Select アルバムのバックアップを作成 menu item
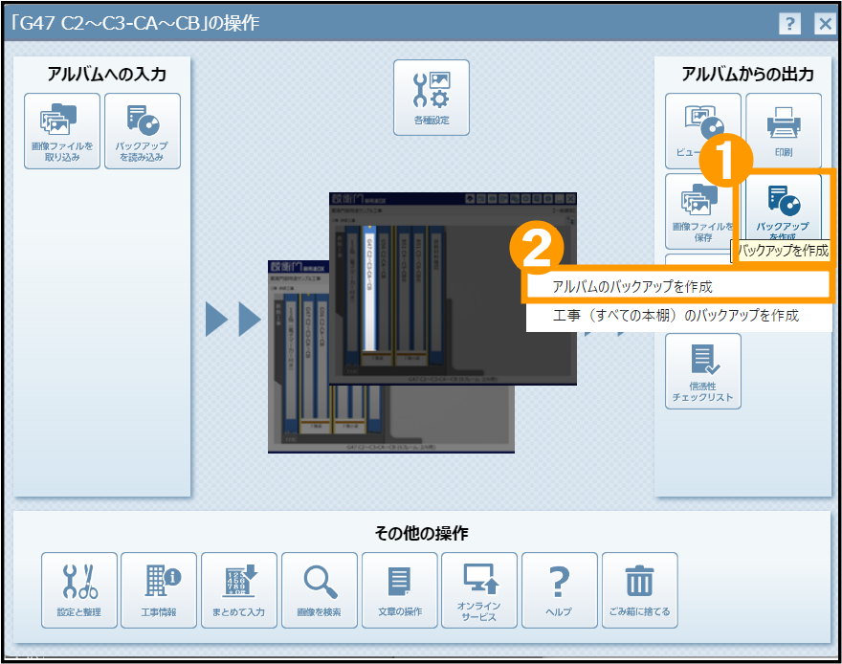842x664 pixels. [x=676, y=286]
